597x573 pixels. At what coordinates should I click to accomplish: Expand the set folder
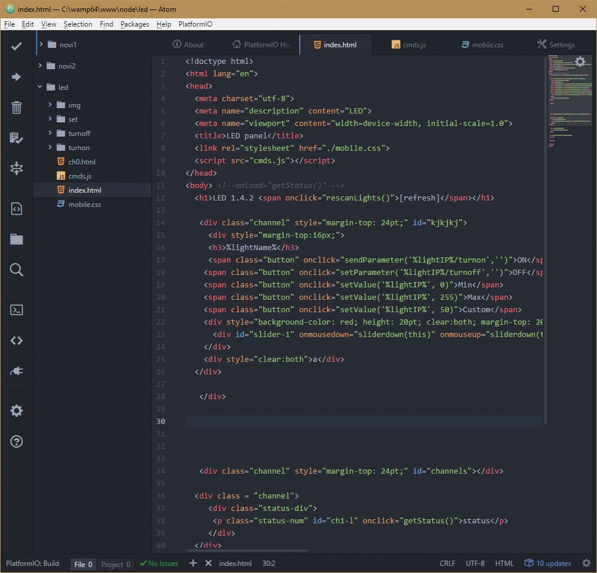[x=50, y=119]
